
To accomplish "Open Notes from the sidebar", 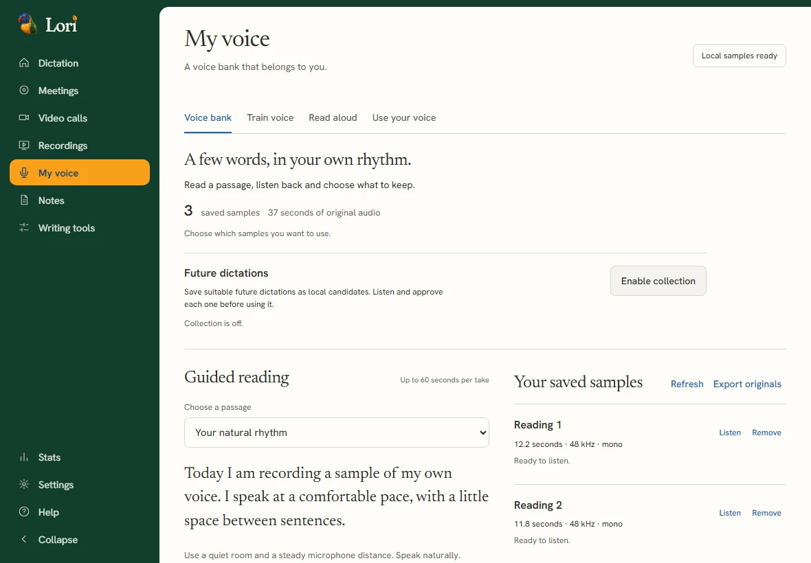I will pyautogui.click(x=80, y=200).
